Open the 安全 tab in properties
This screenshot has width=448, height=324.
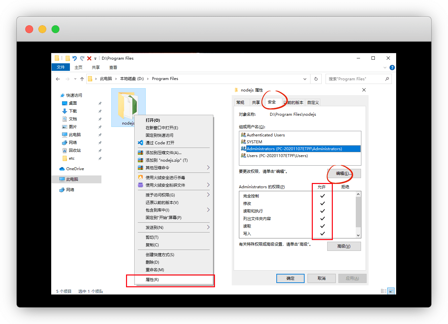272,102
